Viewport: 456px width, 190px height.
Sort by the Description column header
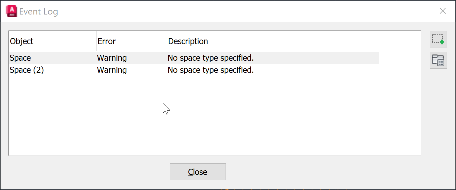[188, 41]
